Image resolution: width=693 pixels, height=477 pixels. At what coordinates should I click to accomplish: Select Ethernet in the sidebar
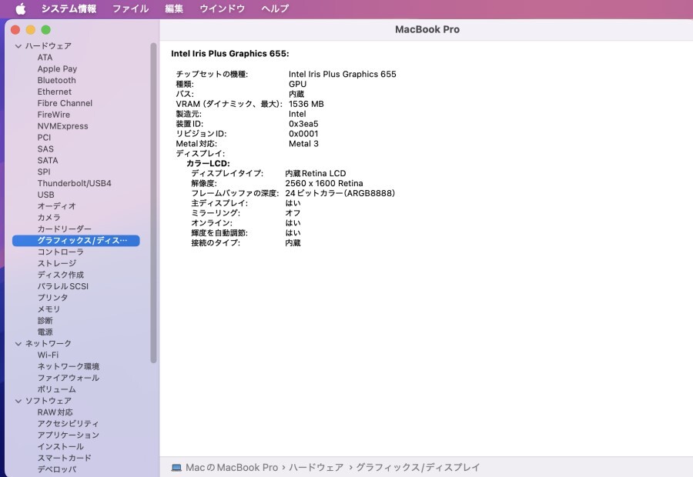pyautogui.click(x=55, y=92)
